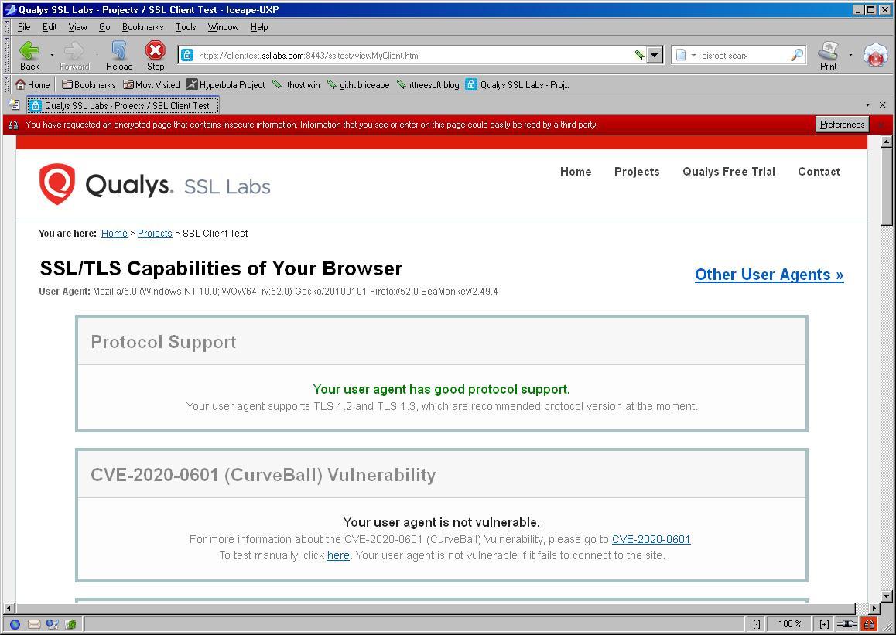The width and height of the screenshot is (896, 635).
Task: Go back with the Back arrow button
Action: click(29, 56)
